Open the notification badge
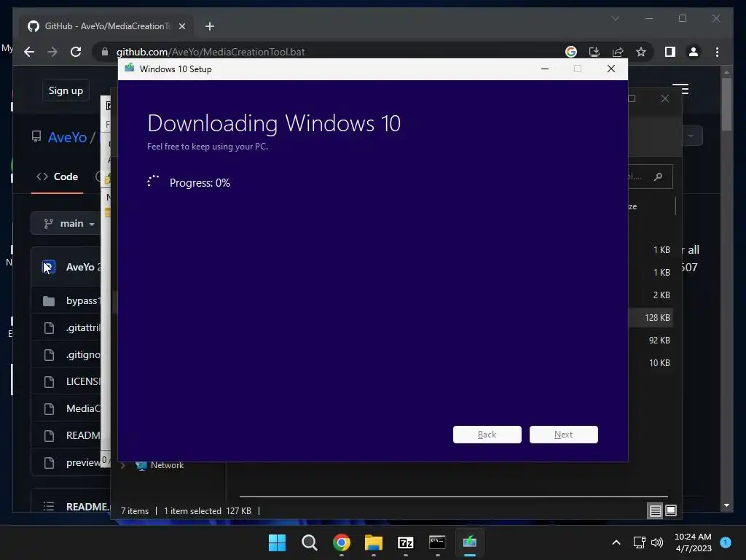Screen dimensions: 746x560 [726, 542]
